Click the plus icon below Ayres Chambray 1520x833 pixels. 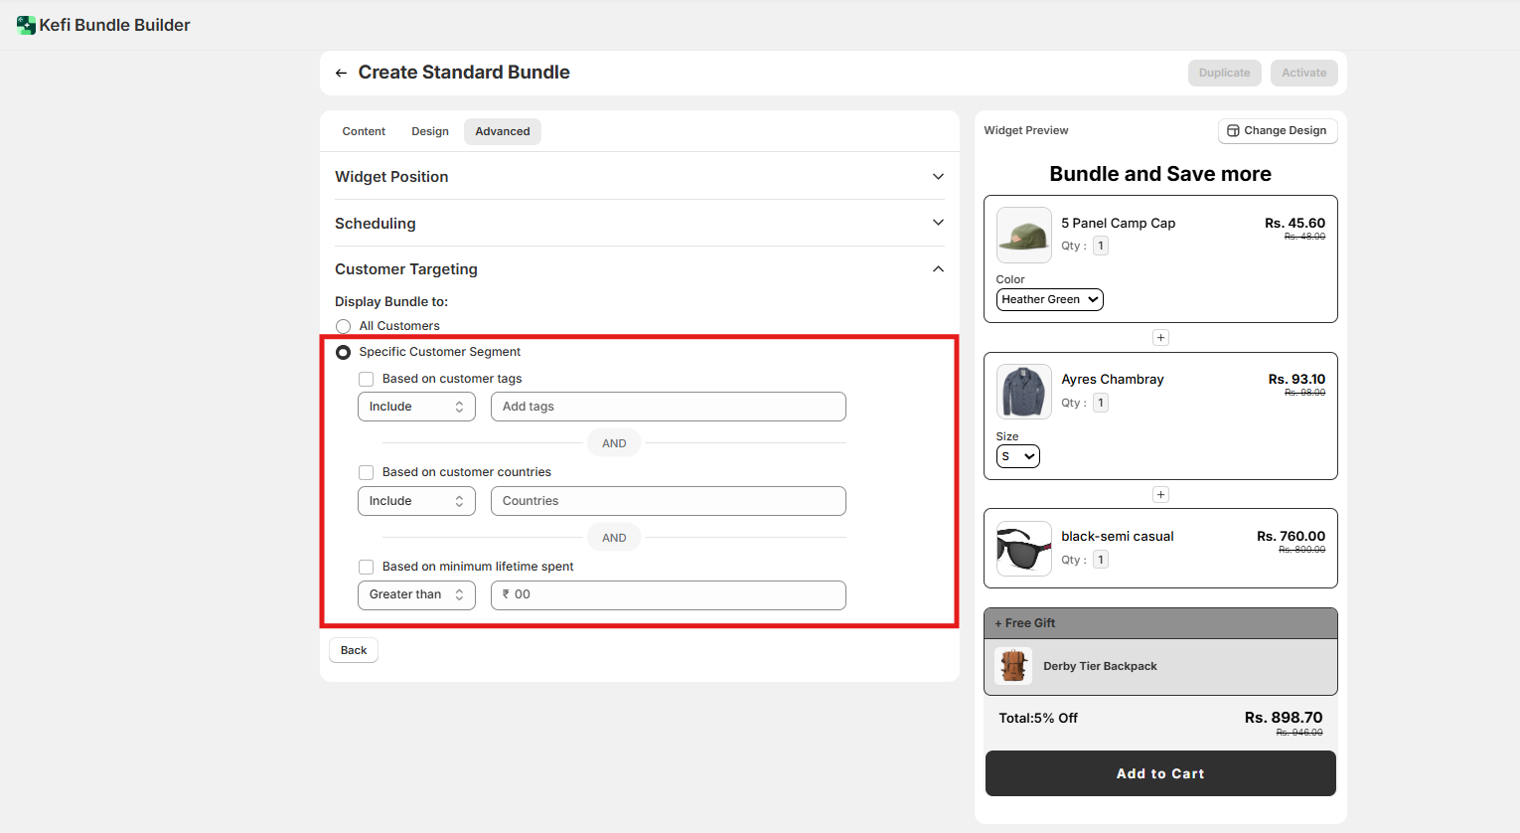[1160, 495]
